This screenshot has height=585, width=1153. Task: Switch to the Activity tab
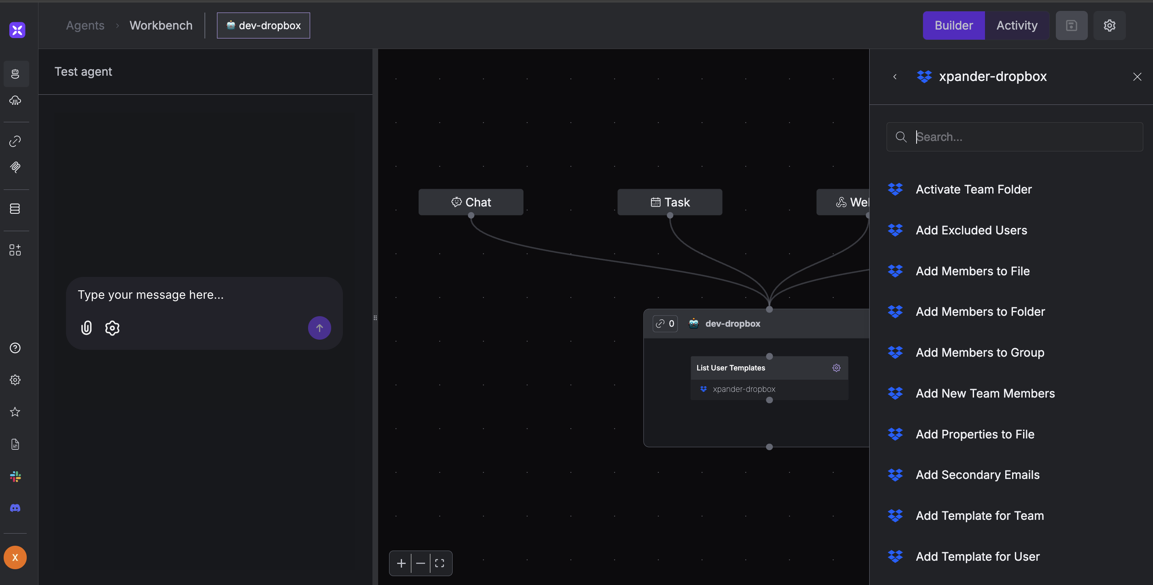(x=1017, y=26)
